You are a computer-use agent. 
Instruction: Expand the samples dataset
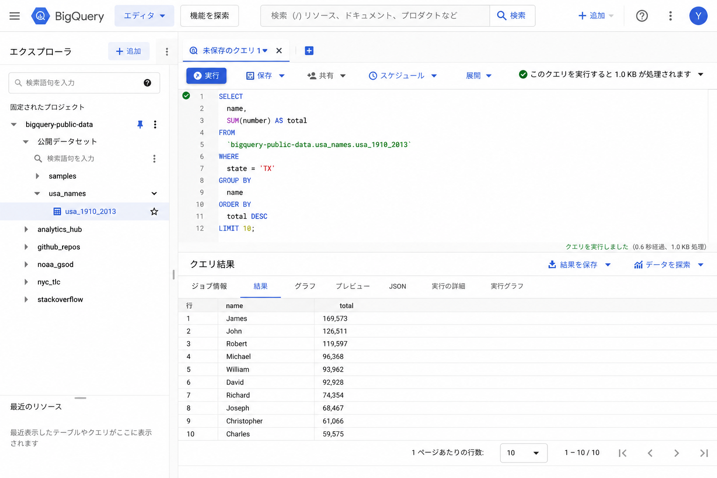37,176
